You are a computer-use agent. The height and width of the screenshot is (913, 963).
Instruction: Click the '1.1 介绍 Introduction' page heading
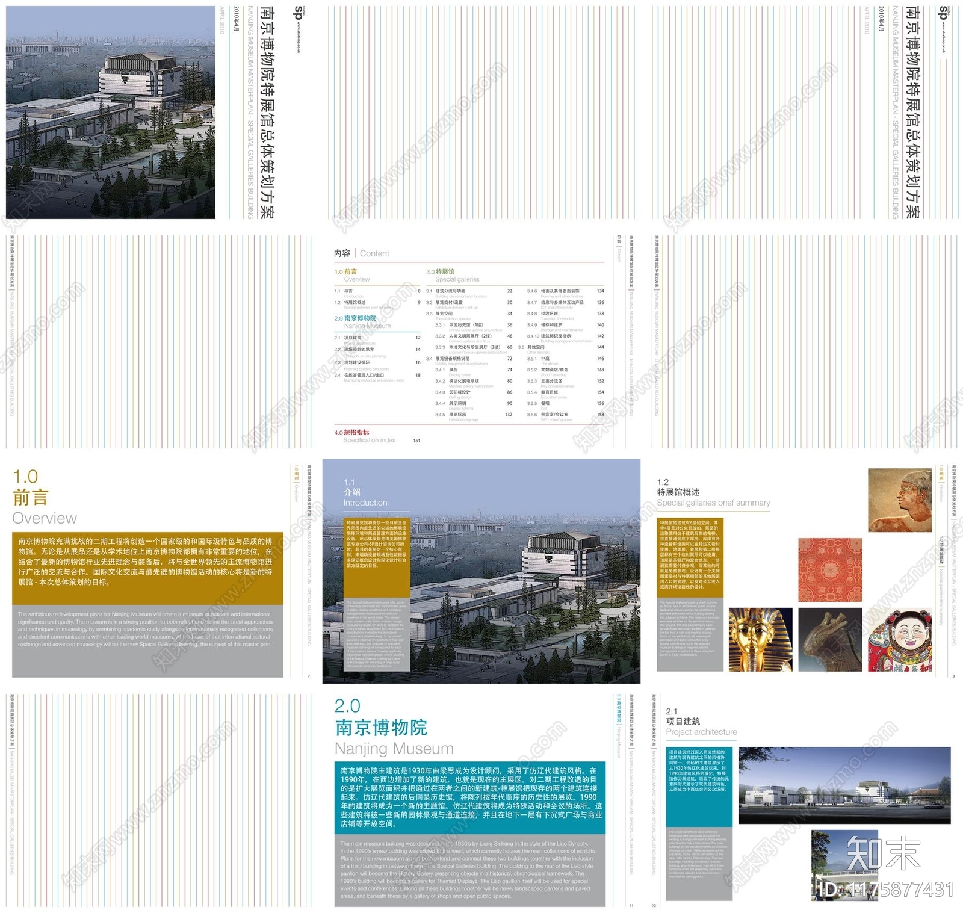[365, 492]
